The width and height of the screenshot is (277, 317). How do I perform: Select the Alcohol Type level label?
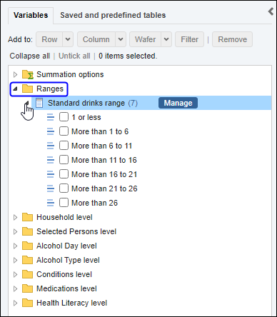[x=68, y=260]
